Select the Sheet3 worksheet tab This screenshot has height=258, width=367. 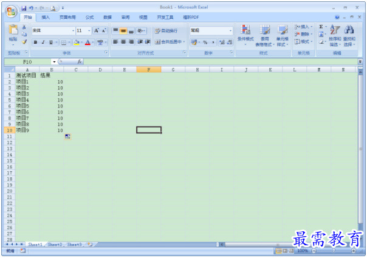tap(74, 245)
